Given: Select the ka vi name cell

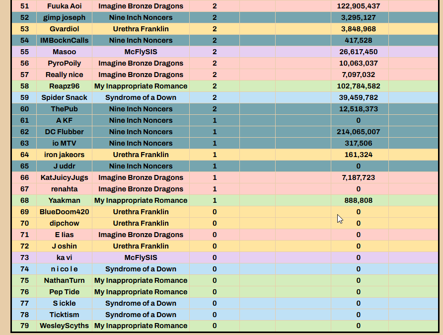Looking at the screenshot, I should [65, 258].
